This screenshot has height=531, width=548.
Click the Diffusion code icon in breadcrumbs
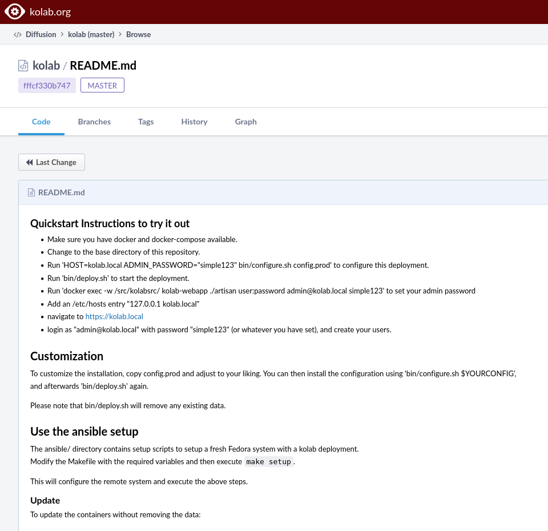coord(18,35)
